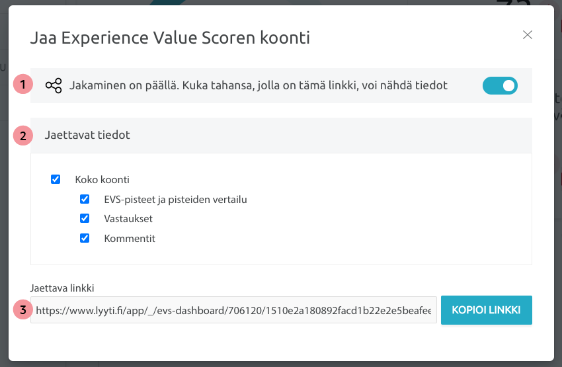Click the Jaettavat tiedot section header
Viewport: 562px width, 367px height.
tap(281, 135)
